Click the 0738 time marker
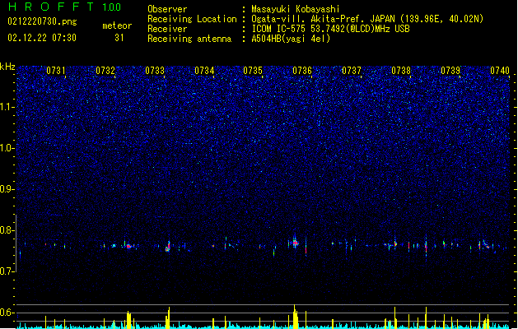 401,71
